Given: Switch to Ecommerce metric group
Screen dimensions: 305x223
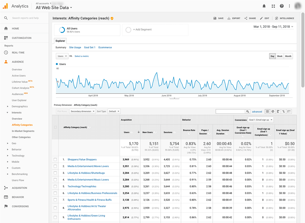Looking at the screenshot, I should coord(105,48).
